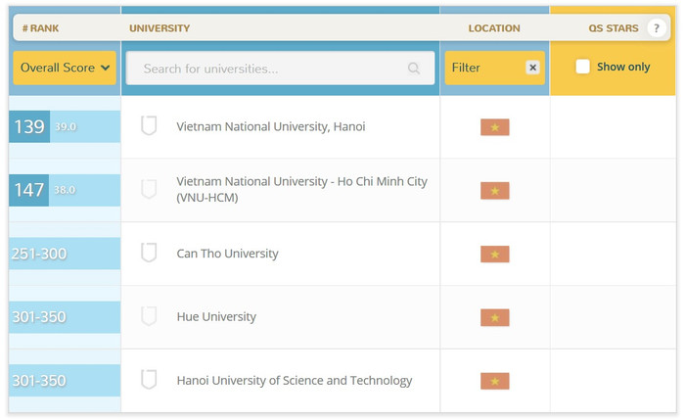The image size is (685, 420).
Task: Sort by the # RANK column header
Action: coord(41,28)
